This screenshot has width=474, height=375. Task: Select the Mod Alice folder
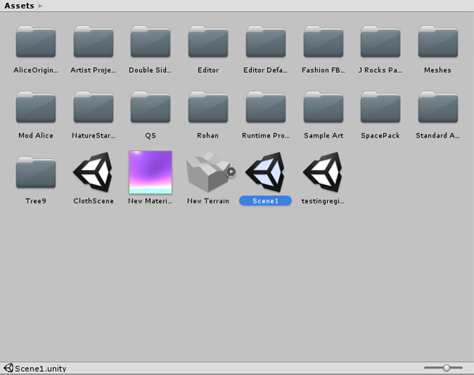pos(36,107)
